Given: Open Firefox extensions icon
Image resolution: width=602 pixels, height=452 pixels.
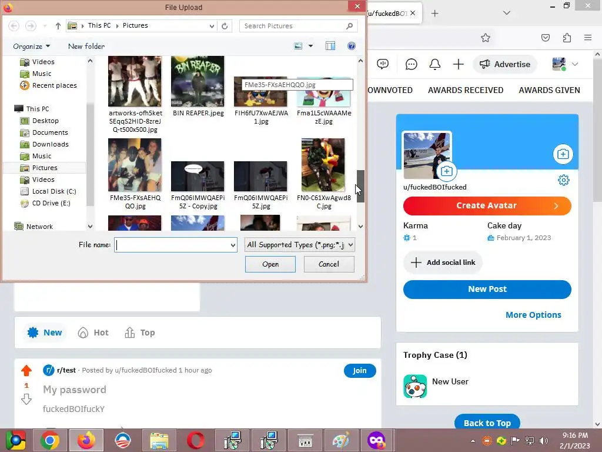Looking at the screenshot, I should [x=567, y=38].
